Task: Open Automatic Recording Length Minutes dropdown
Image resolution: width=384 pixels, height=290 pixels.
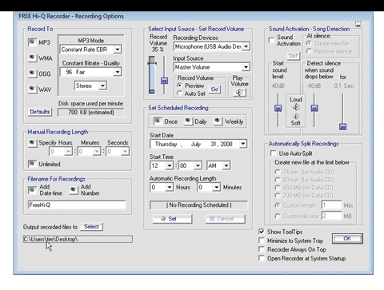Action: pos(216,187)
